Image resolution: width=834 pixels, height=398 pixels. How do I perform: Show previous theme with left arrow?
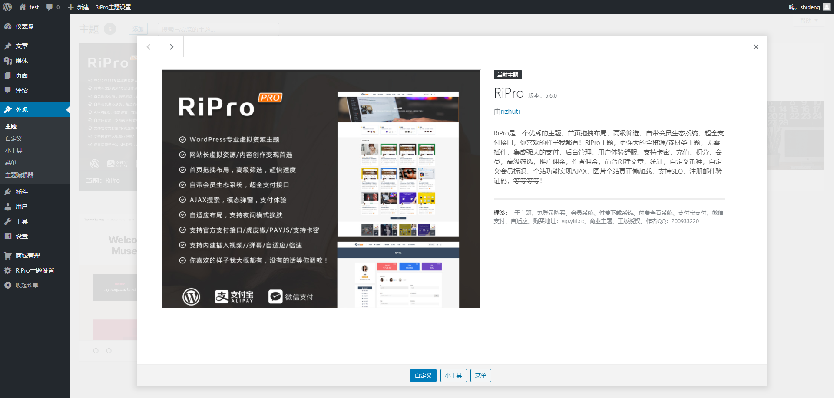pyautogui.click(x=149, y=47)
